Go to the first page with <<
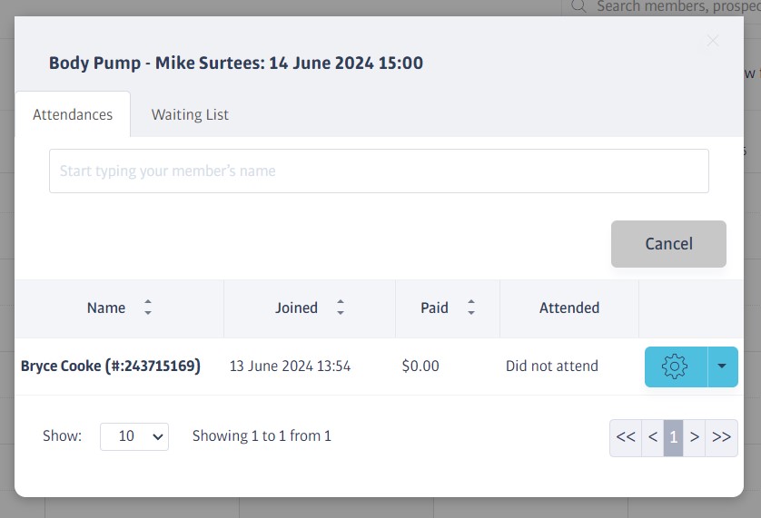Screen dimensions: 761x518 (x=626, y=437)
